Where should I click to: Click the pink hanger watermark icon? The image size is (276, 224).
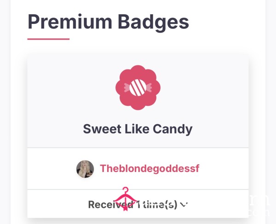[125, 199]
